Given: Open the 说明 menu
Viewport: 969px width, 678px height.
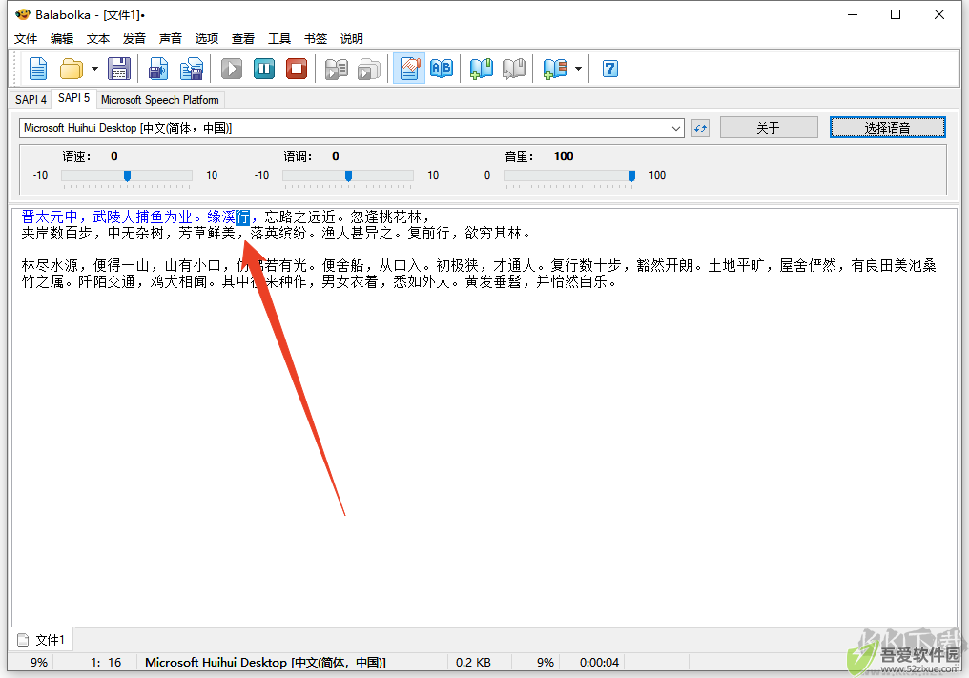Looking at the screenshot, I should (352, 38).
